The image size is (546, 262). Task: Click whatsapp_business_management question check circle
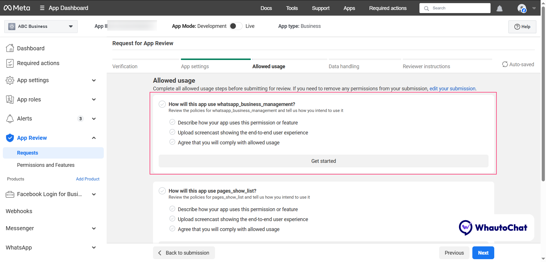point(162,104)
